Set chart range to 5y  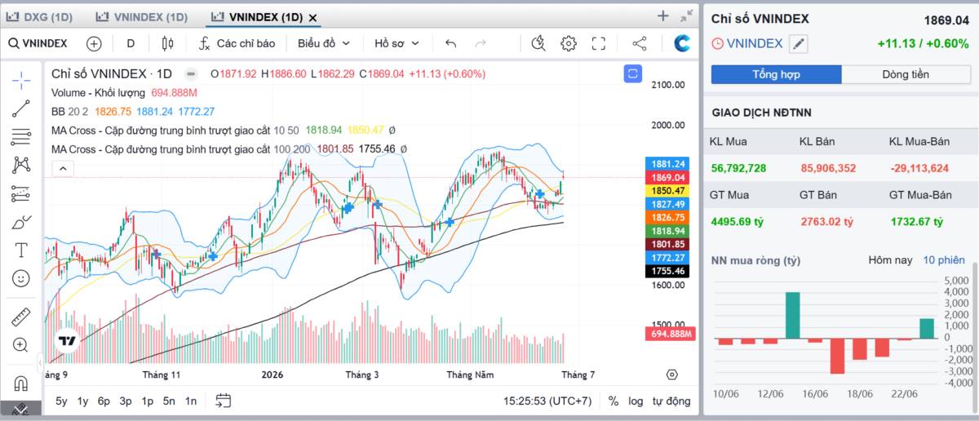point(62,401)
